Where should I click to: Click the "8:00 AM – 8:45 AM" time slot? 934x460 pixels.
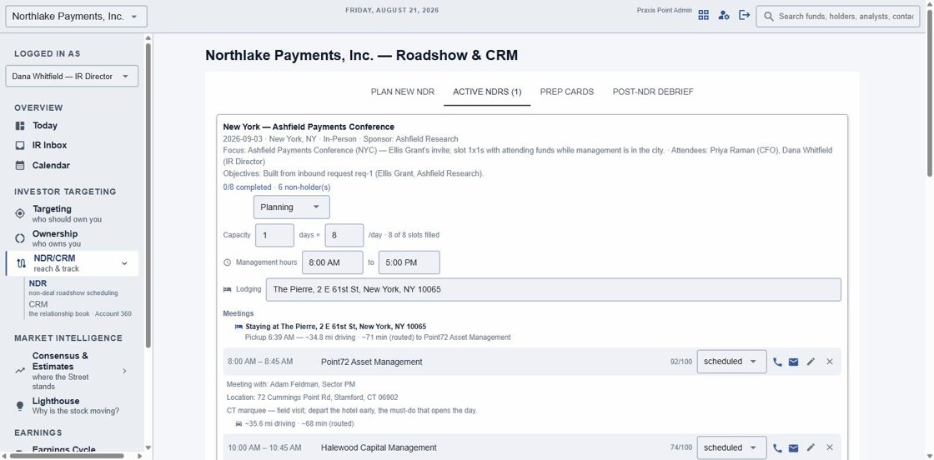tap(260, 362)
